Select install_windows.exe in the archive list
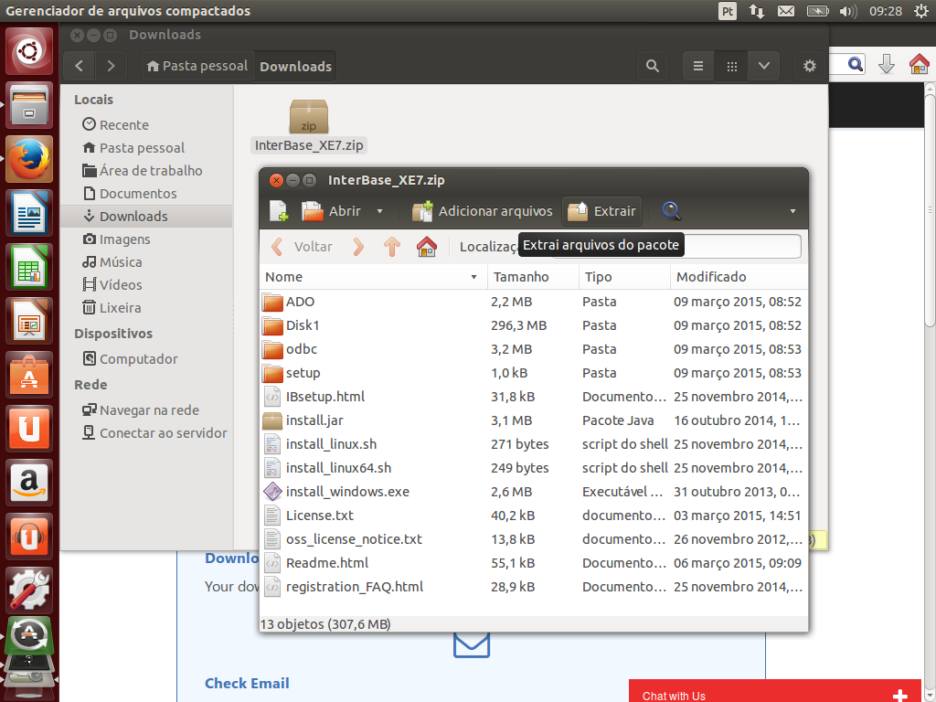Screen dimensions: 936x702 tap(347, 492)
